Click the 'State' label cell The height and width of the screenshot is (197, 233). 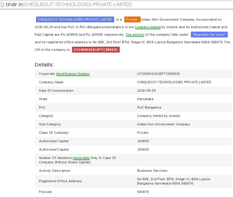(43, 99)
